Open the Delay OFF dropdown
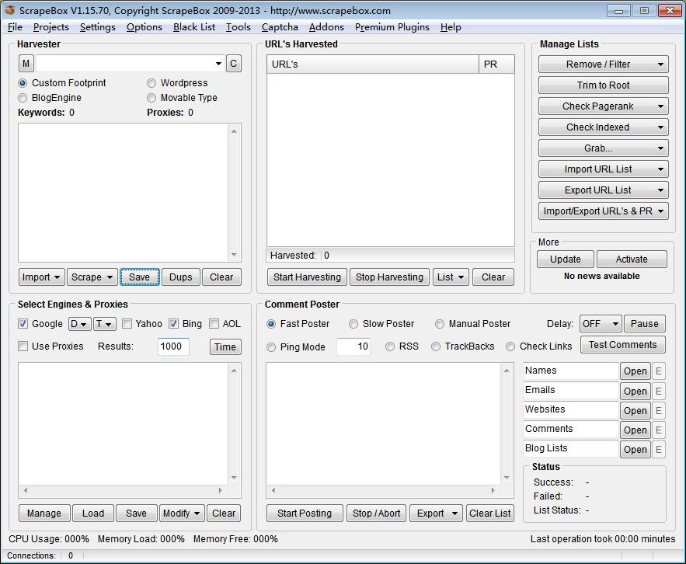Screen dimensions: 686x564 pyautogui.click(x=601, y=324)
